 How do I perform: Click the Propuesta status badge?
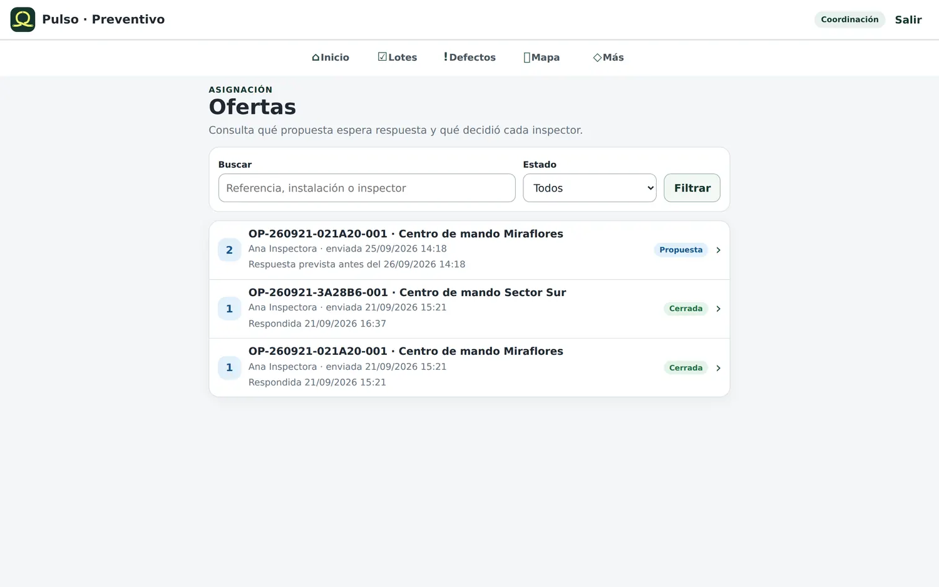pos(680,250)
